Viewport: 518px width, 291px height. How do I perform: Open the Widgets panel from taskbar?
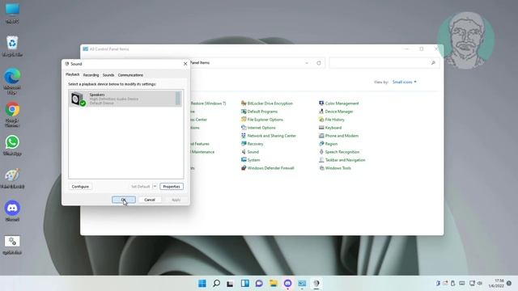(244, 283)
